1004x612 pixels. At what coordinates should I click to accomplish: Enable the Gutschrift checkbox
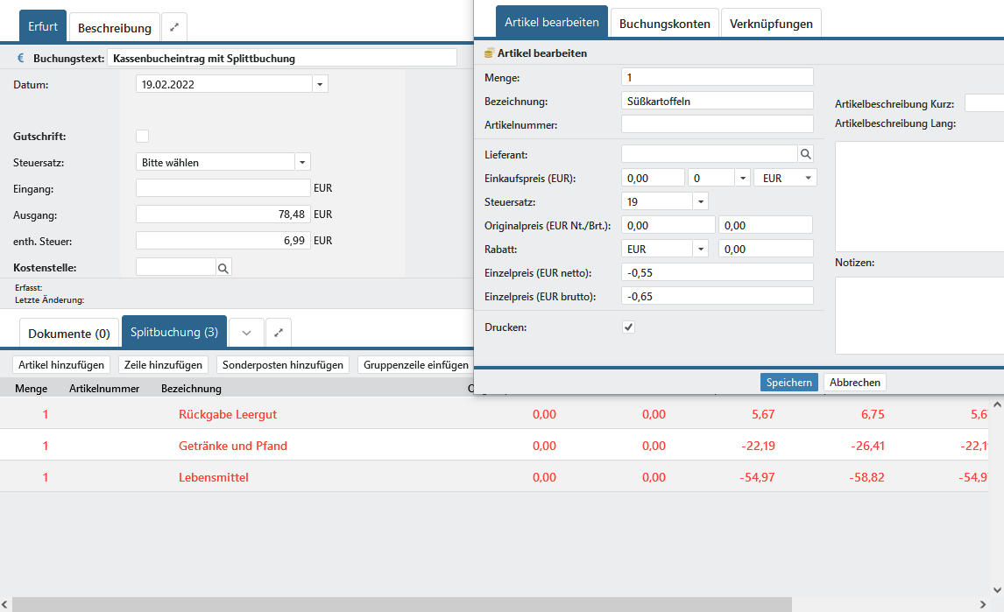coord(142,136)
